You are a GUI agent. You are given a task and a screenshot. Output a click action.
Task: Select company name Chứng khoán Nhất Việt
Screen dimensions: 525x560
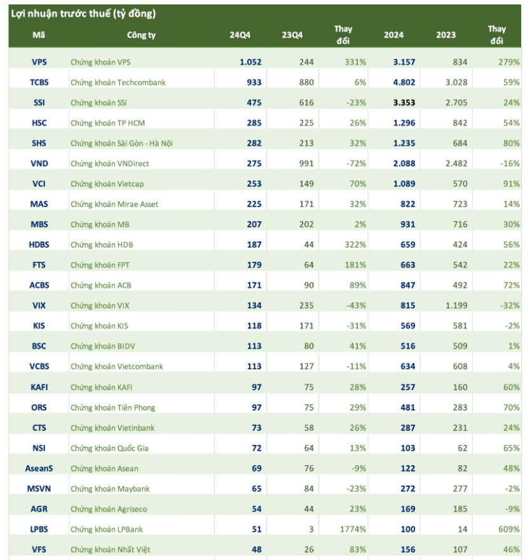pos(111,550)
